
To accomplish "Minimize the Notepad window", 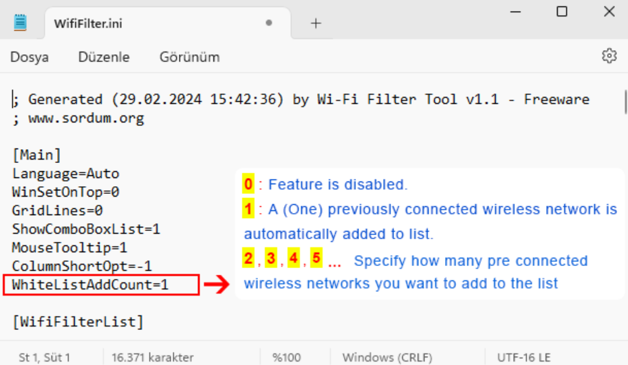I will pos(515,12).
